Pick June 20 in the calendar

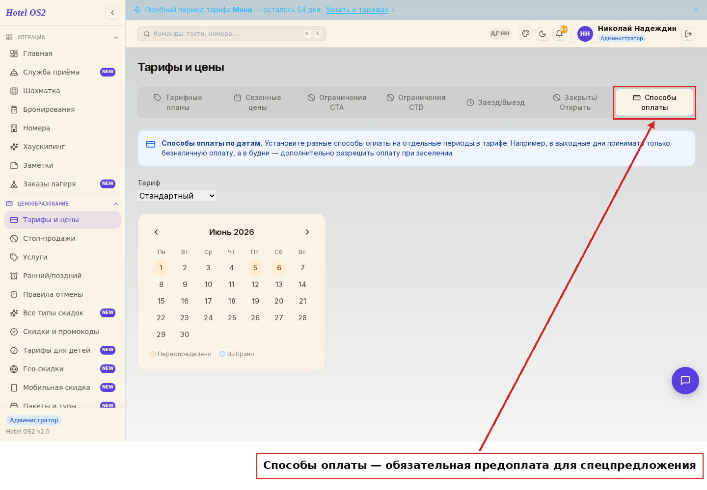(x=279, y=301)
